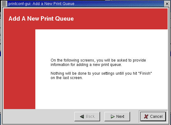
Task: Close the printconf-gui window with X
Action: (167, 4)
